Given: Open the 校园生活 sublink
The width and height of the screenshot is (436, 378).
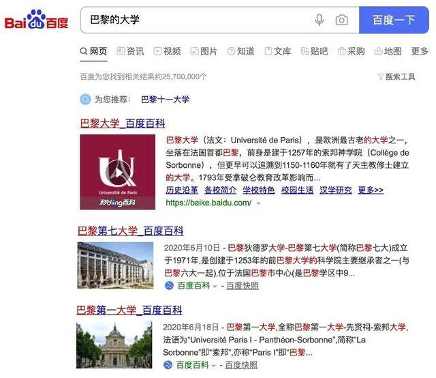Looking at the screenshot, I should (x=297, y=190).
